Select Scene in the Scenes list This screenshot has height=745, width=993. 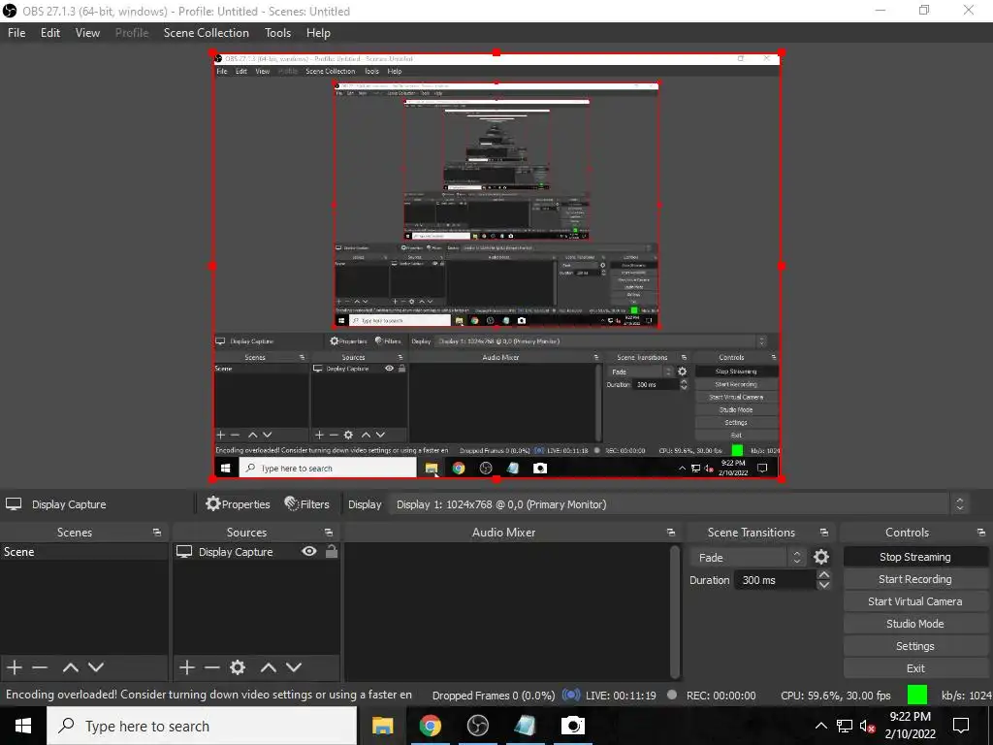pos(84,552)
